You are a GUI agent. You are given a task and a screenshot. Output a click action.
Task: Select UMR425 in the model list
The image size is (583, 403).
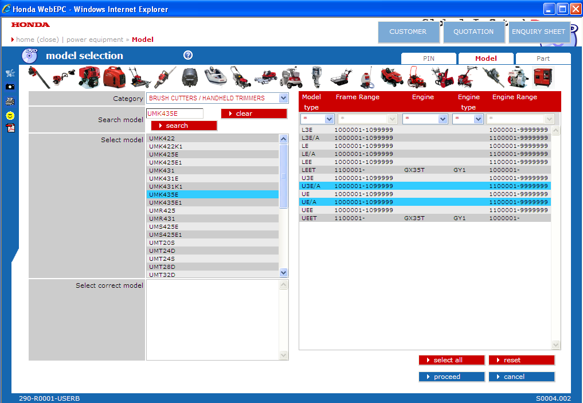(x=213, y=210)
